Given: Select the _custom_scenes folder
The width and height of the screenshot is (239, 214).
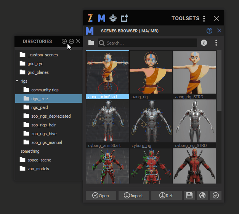Looking at the screenshot, I should [x=49, y=55].
